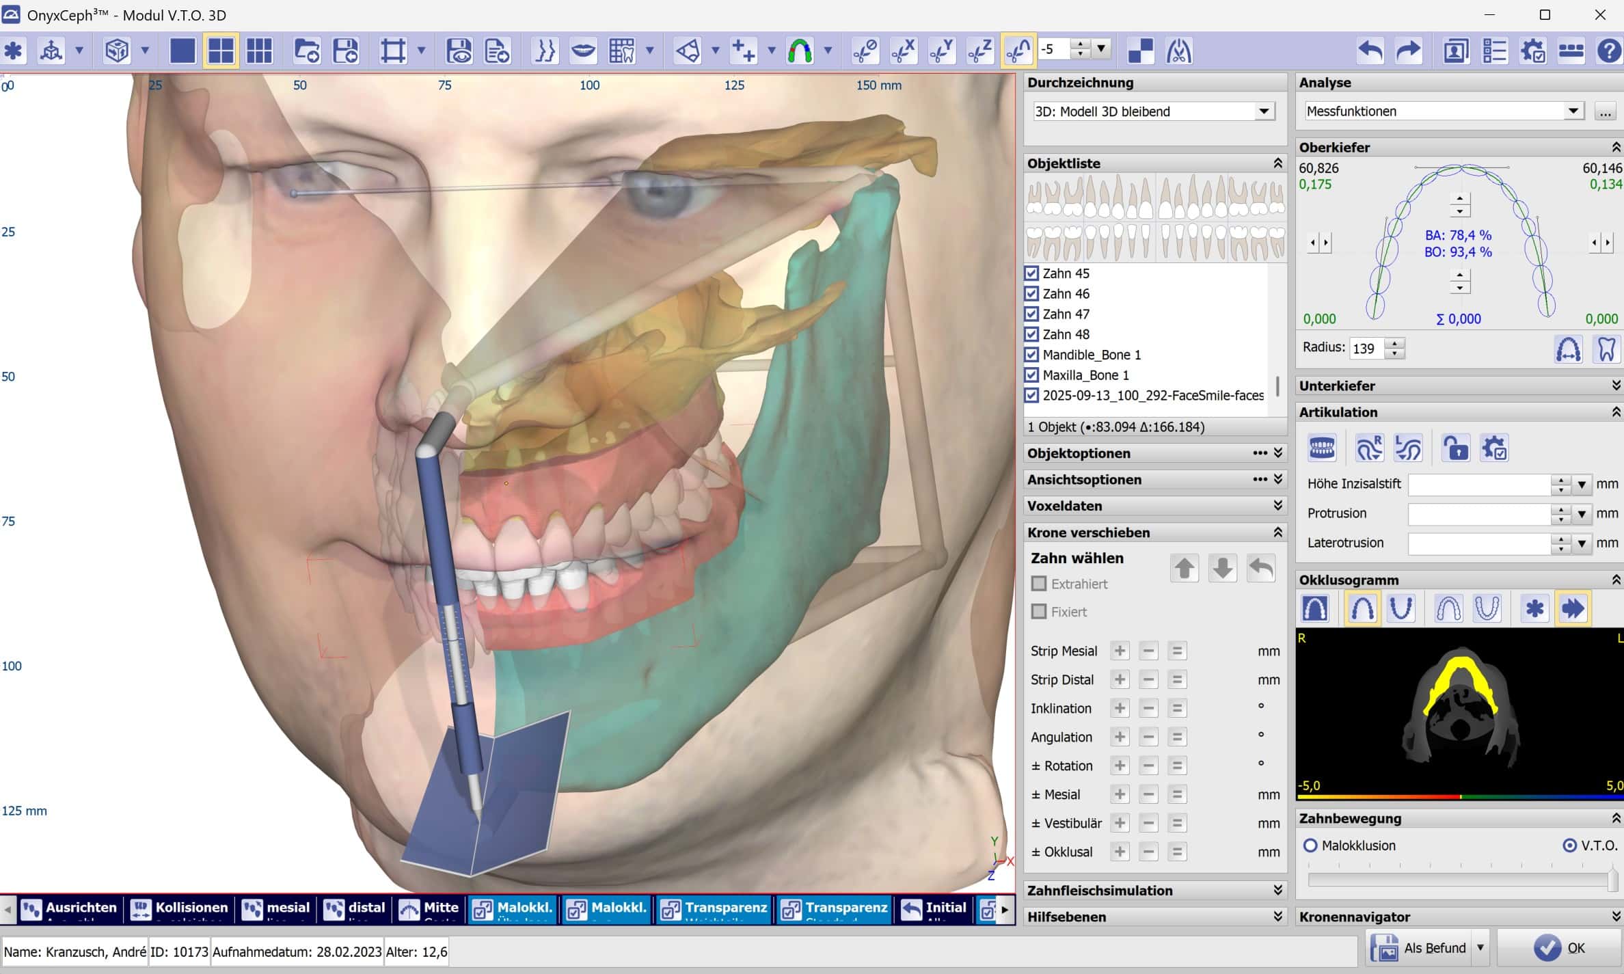Click the lips smile view icon
Screen dimensions: 1624x974
583,51
